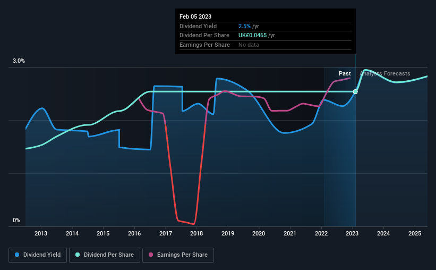
Task: Click the No data earnings value in tooltip
Action: [249, 45]
